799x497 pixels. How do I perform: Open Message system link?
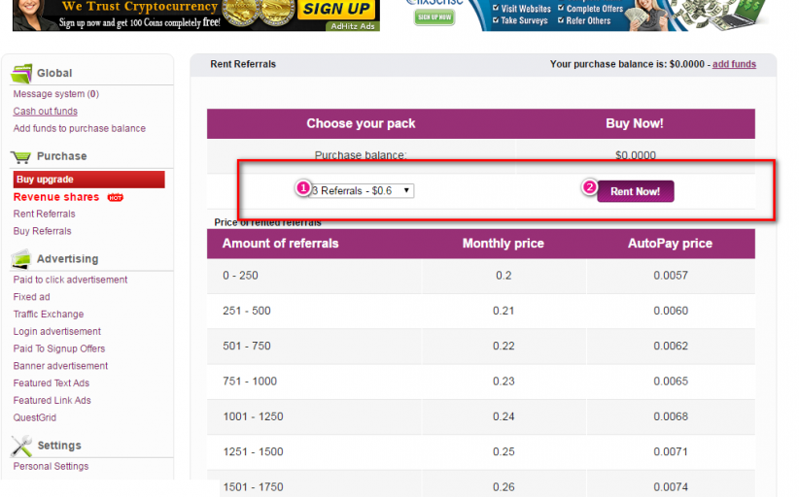[x=55, y=94]
